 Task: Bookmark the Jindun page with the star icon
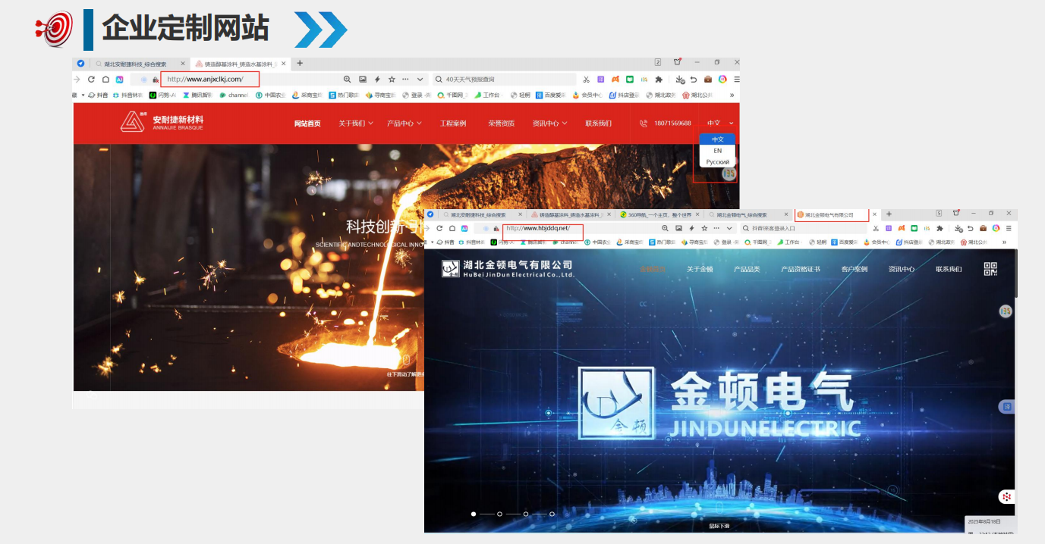704,228
